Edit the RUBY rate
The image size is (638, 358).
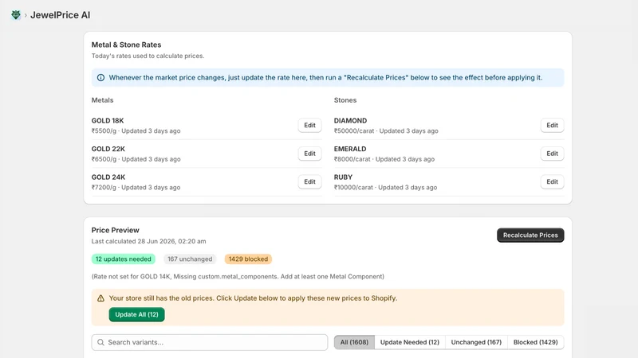click(x=552, y=182)
